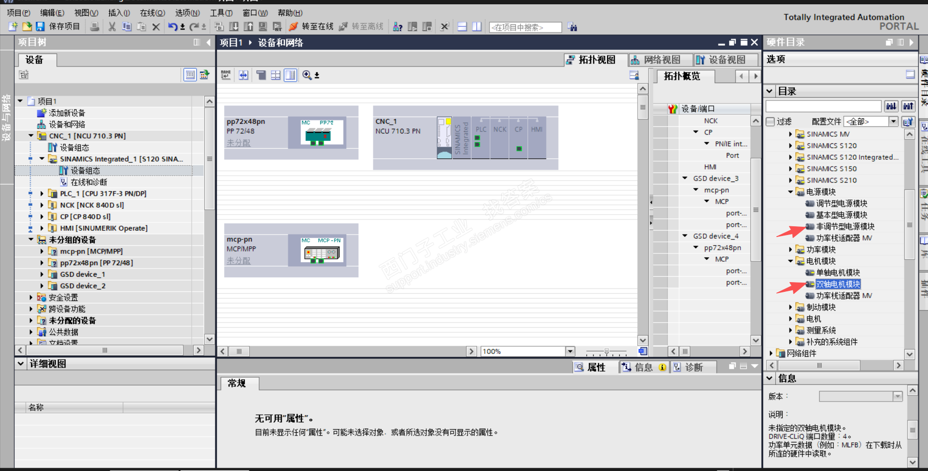Click the fit columns icon in topology toolbar
Image resolution: width=928 pixels, height=471 pixels.
[x=243, y=75]
